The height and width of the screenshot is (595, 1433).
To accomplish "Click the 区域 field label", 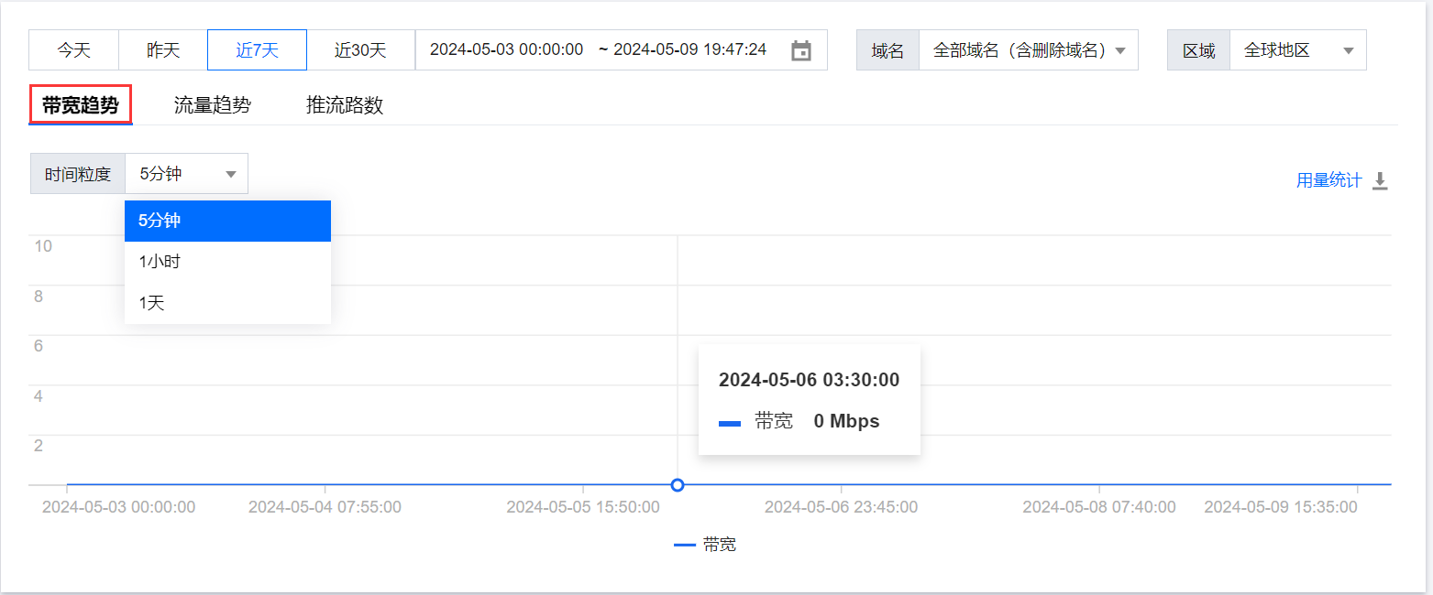I will tap(1198, 50).
